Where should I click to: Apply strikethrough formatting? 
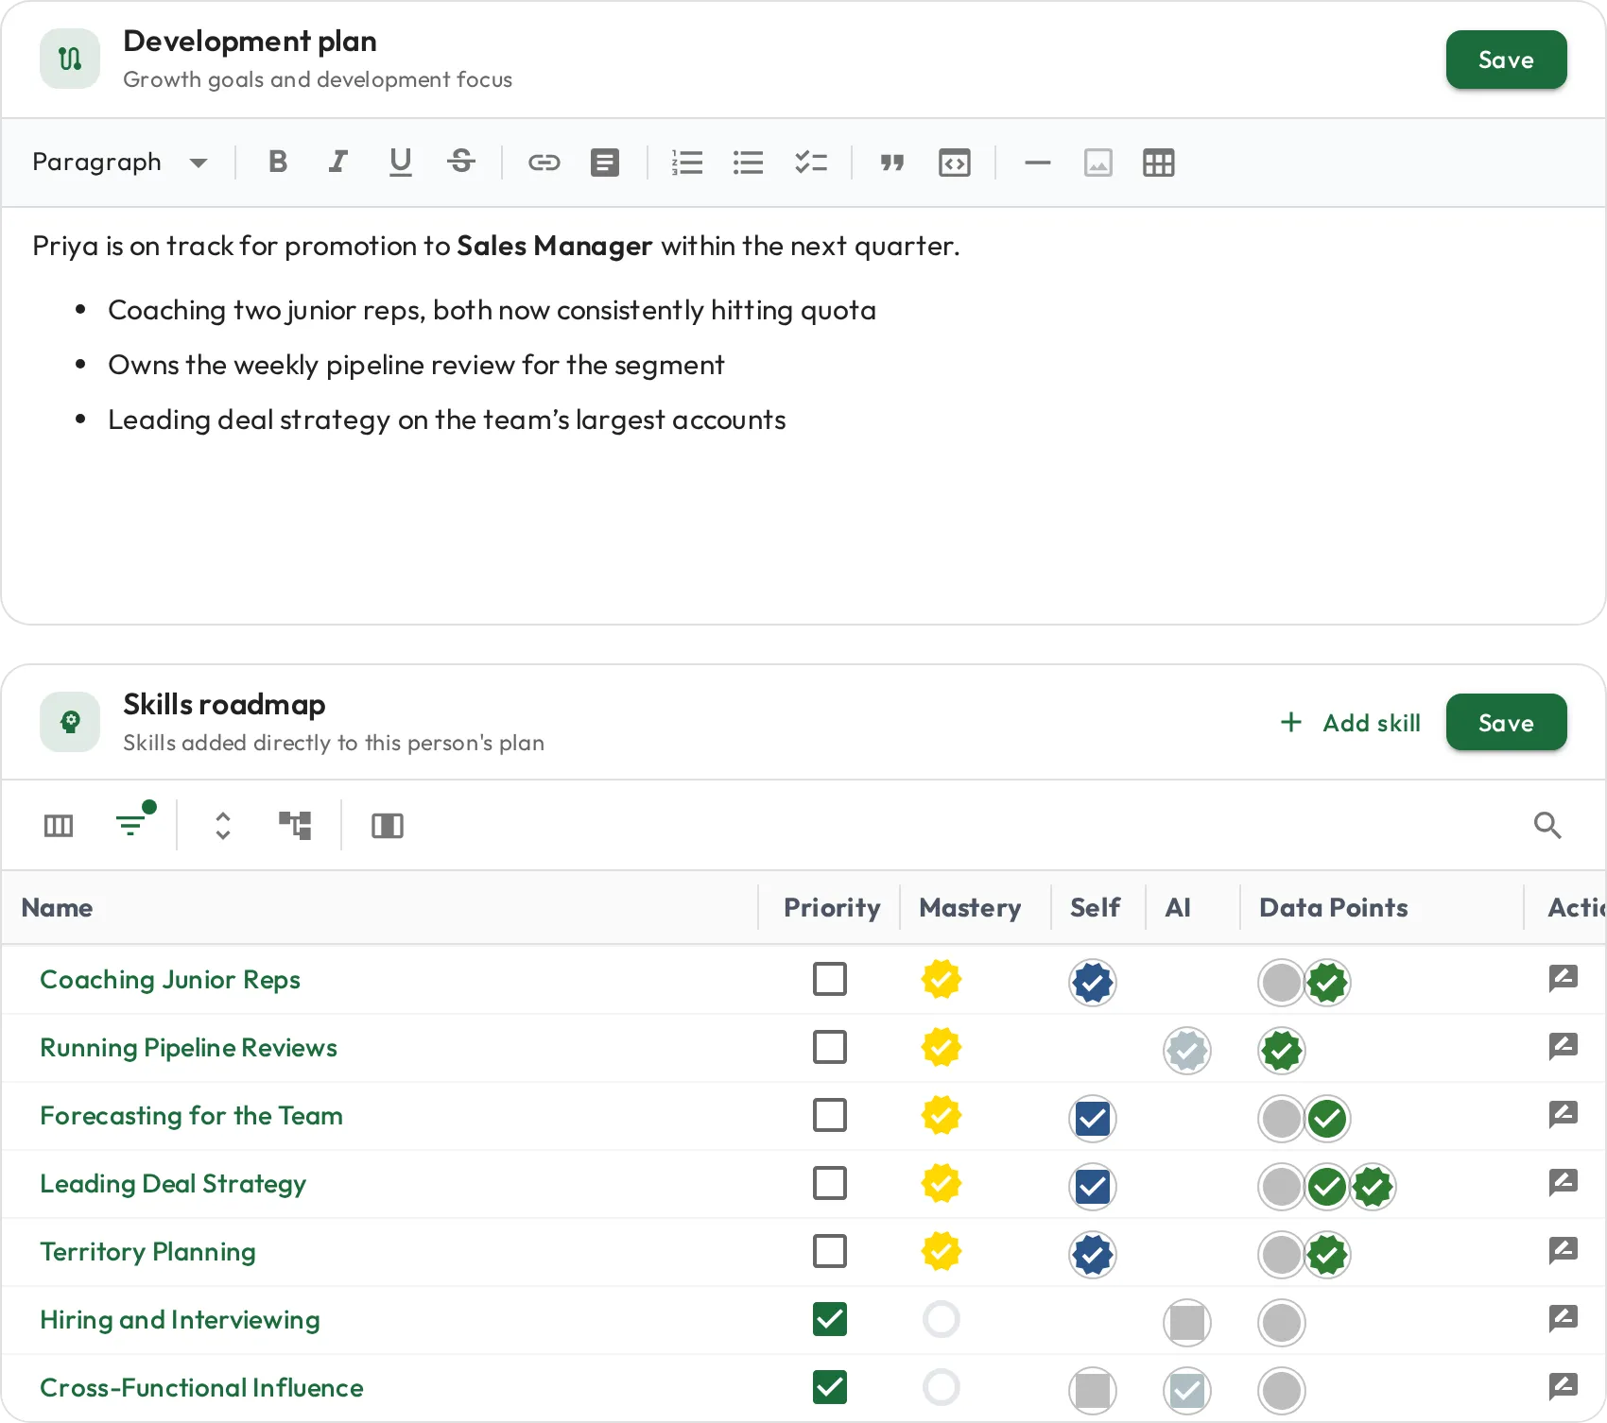[461, 163]
